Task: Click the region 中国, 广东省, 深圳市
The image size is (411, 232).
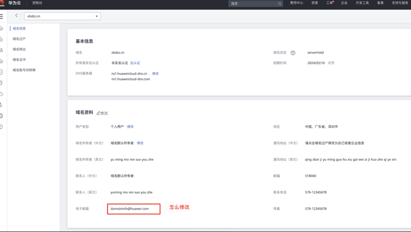Action: tap(321, 127)
